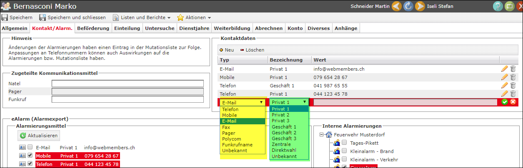Click contact card icon of Telefon alarm row

pos(22,164)
